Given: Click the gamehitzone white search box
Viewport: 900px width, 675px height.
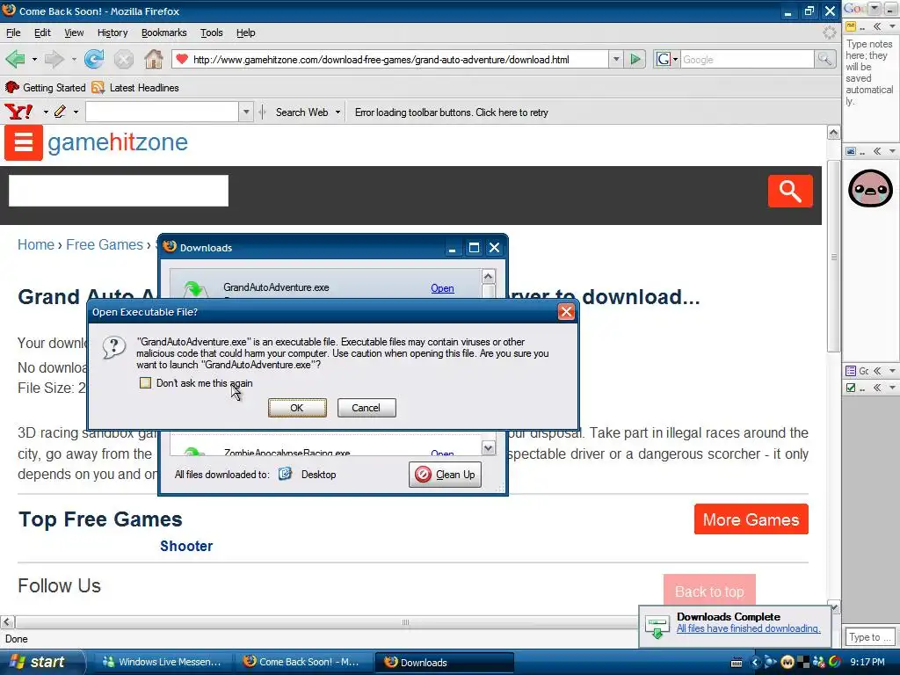Looking at the screenshot, I should click(119, 191).
